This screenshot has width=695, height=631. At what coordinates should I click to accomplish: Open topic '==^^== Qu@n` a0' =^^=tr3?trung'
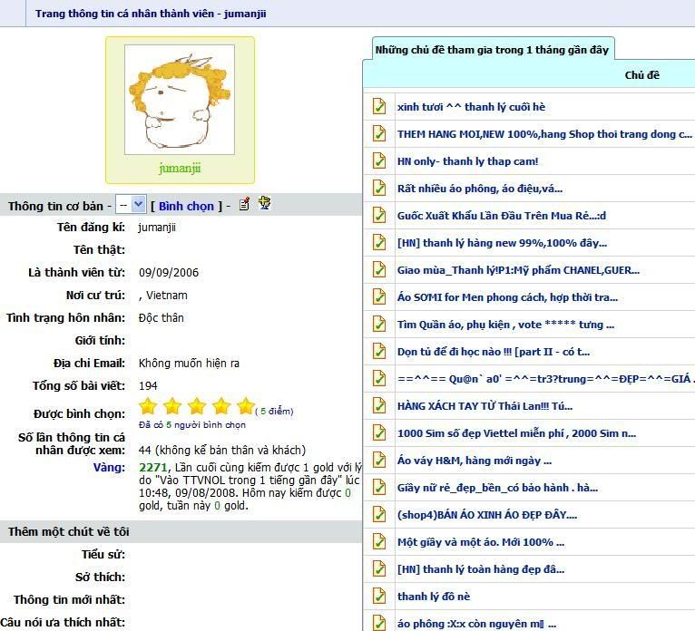[x=545, y=379]
